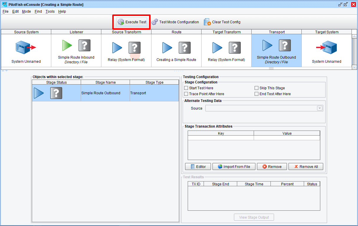Click the green Listener play arrow

click(67, 45)
